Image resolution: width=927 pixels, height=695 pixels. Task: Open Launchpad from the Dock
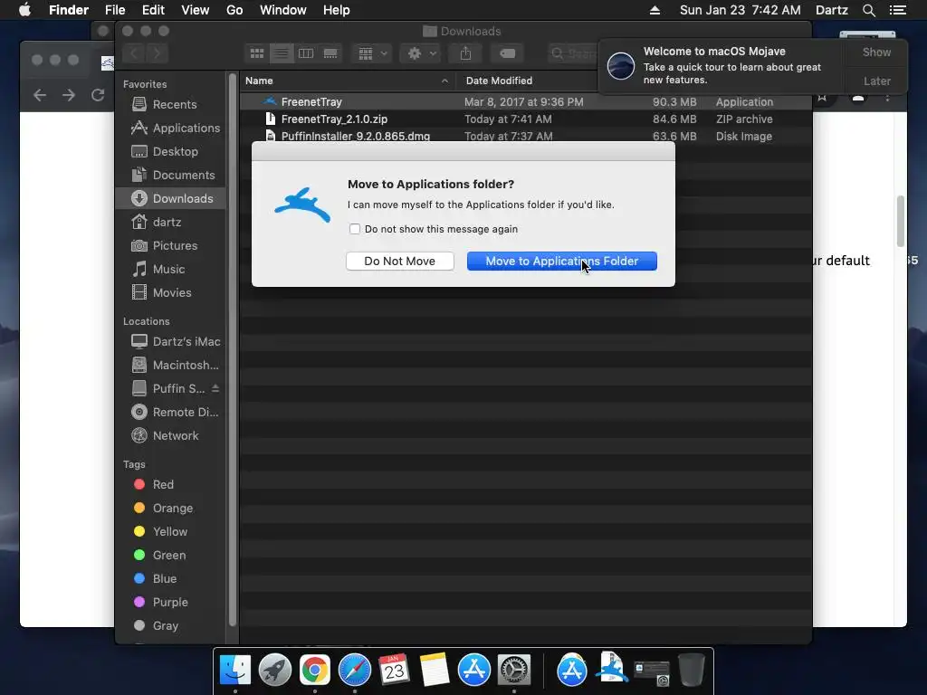[275, 671]
